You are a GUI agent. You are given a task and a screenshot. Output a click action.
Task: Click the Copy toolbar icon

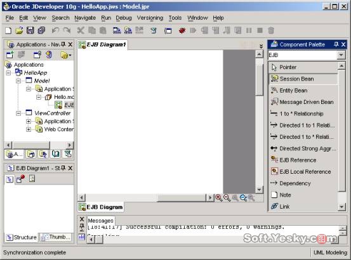pos(92,30)
